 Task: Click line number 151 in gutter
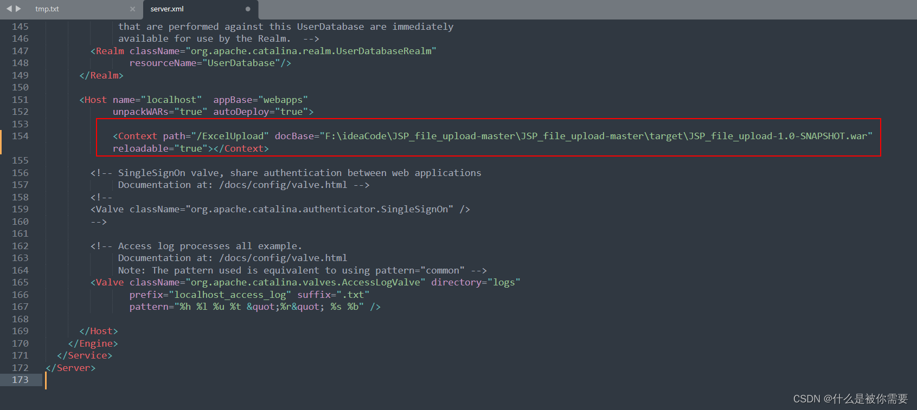pyautogui.click(x=20, y=100)
